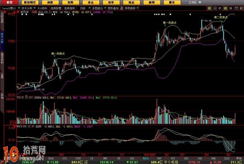The height and width of the screenshot is (164, 244).
Task: Expand the Level2默认 dropdown arrow
Action: pyautogui.click(x=19, y=8)
